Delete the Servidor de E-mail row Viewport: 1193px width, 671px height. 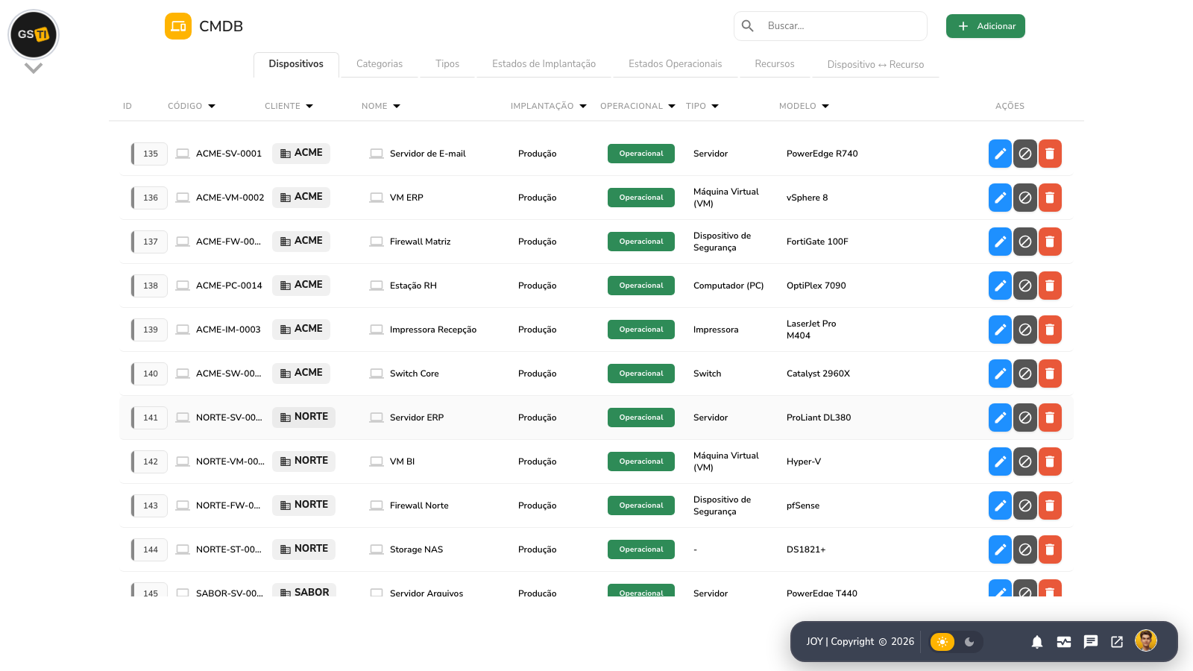click(x=1050, y=154)
